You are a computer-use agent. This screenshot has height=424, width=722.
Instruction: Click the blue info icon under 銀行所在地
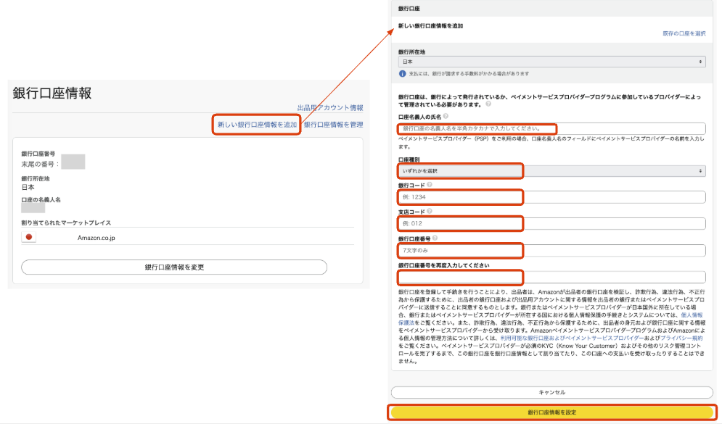point(403,74)
